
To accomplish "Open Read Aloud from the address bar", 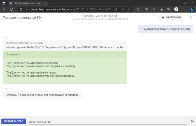I will [122, 9].
